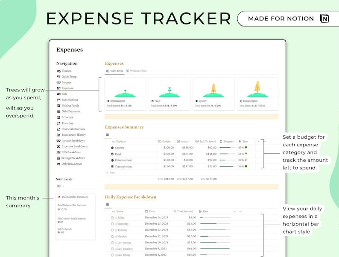Screen dimensions: 339x257
Task: Click the Grocery row icon in summary table
Action: (x=112, y=148)
